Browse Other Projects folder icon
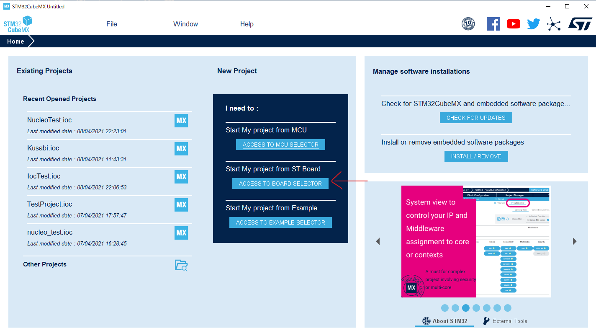Viewport: 596px width, 336px height. pos(181,265)
